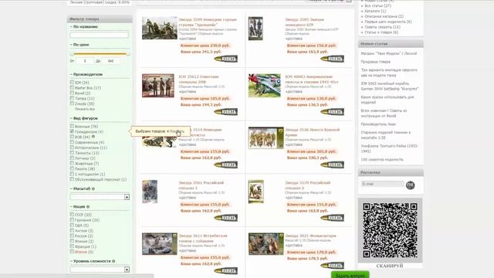Viewport: 494px width, 278px height.
Task: Add ICM 48083 American pilots to cart
Action: tap(333, 112)
